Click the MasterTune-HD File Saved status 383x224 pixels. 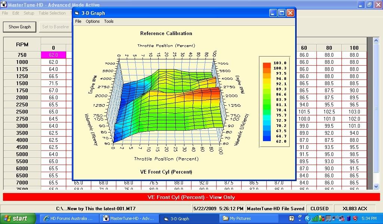click(x=276, y=209)
